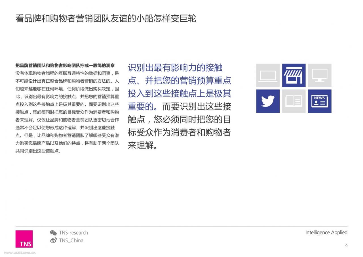Viewport: 363px width, 257px height.
Task: Click the desktop monitor icon tile
Action: [320, 75]
